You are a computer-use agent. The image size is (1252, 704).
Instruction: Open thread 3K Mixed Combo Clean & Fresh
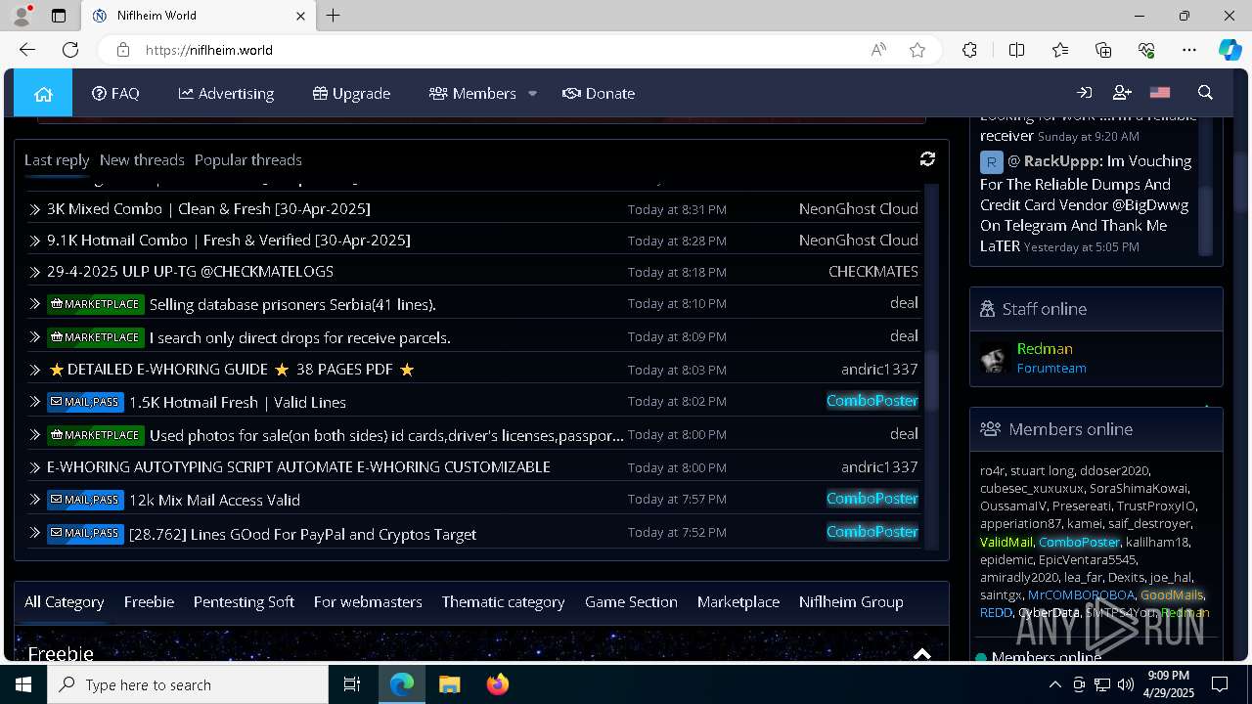click(208, 208)
